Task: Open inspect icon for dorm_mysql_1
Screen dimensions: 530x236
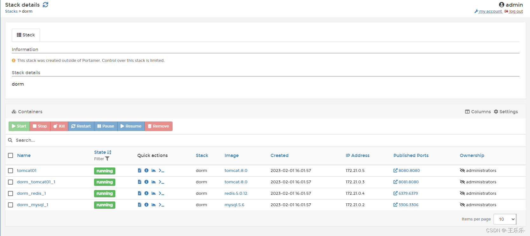Action: (x=146, y=205)
